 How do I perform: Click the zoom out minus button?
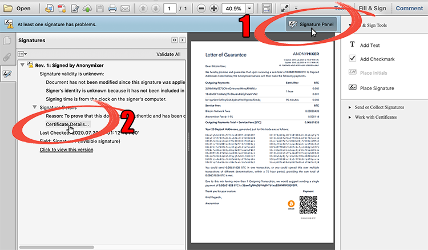(203, 9)
